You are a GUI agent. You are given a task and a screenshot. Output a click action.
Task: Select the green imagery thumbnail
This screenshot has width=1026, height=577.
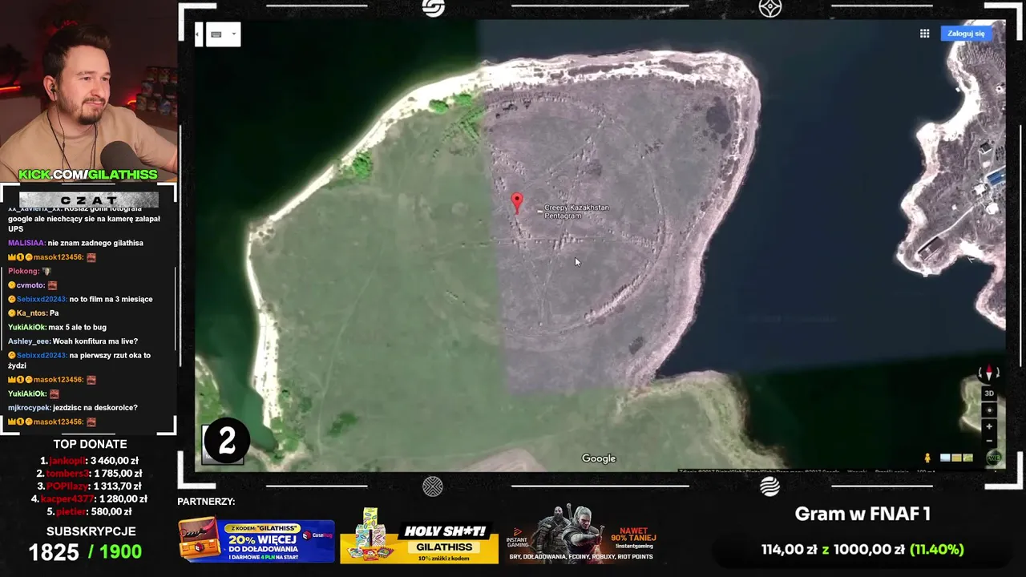tap(967, 458)
